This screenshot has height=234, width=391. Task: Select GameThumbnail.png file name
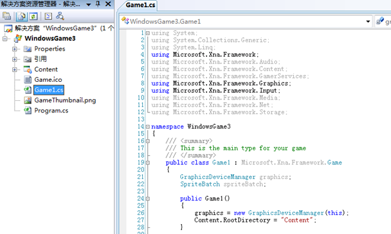coord(65,100)
